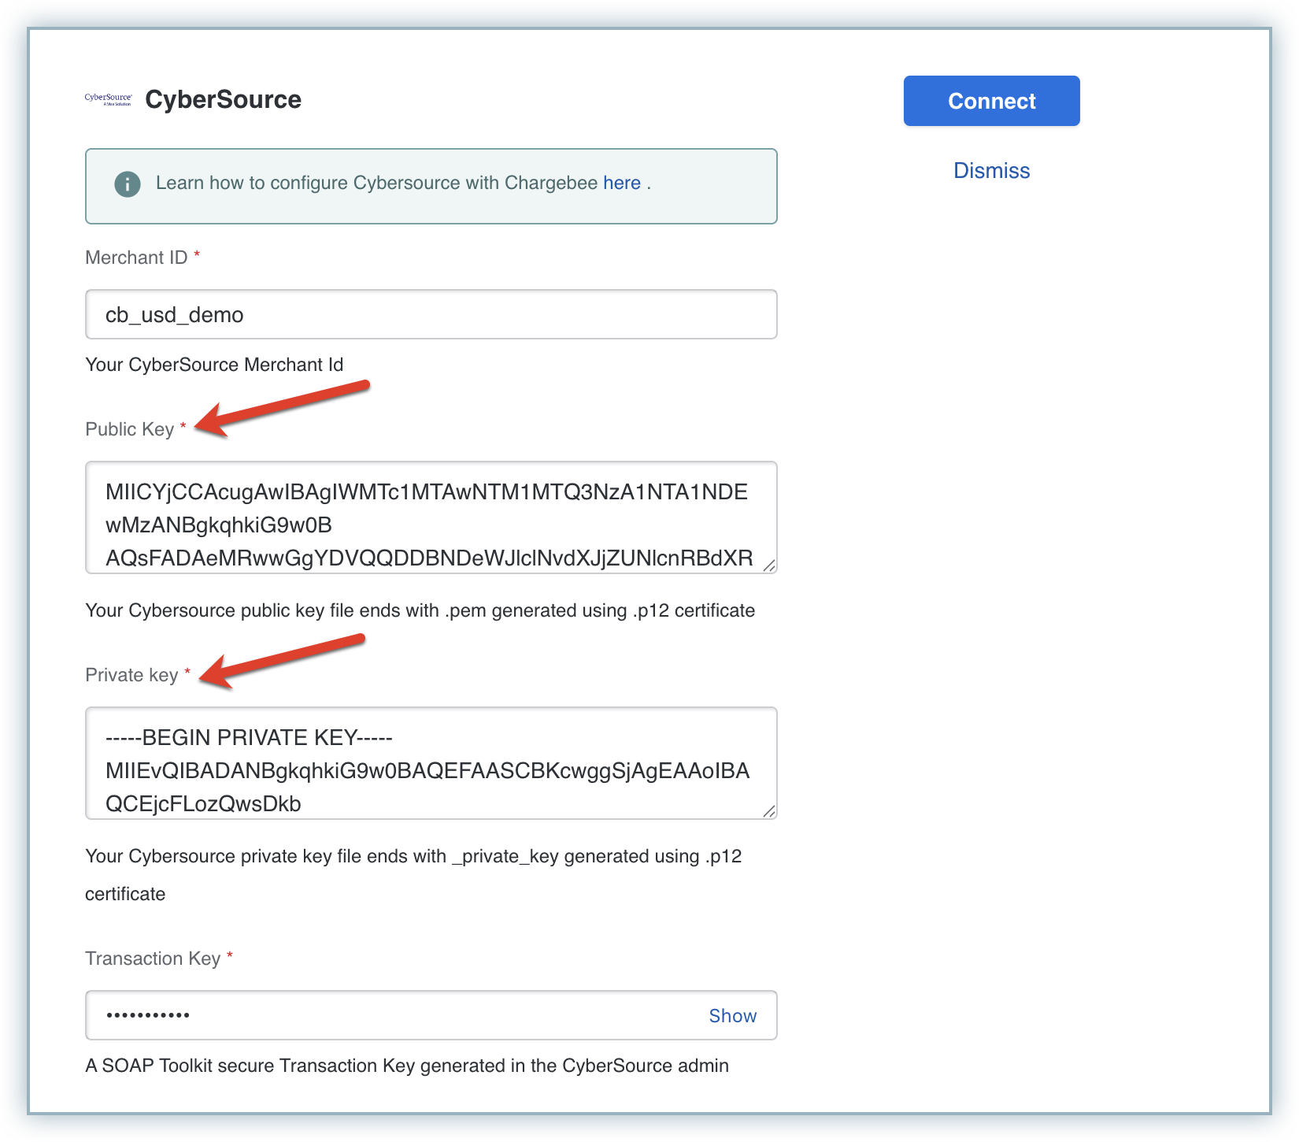
Task: Click the CyberSource page heading
Action: click(223, 100)
